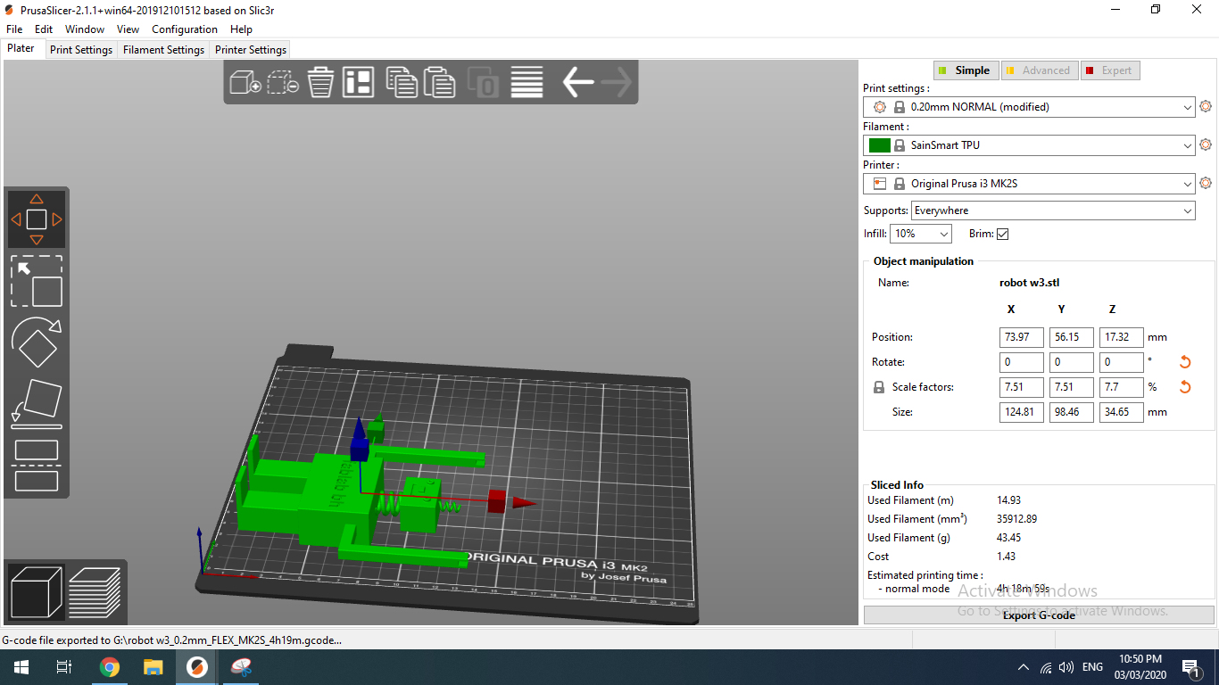Click the Arrange objects icon
The width and height of the screenshot is (1219, 685).
(359, 82)
